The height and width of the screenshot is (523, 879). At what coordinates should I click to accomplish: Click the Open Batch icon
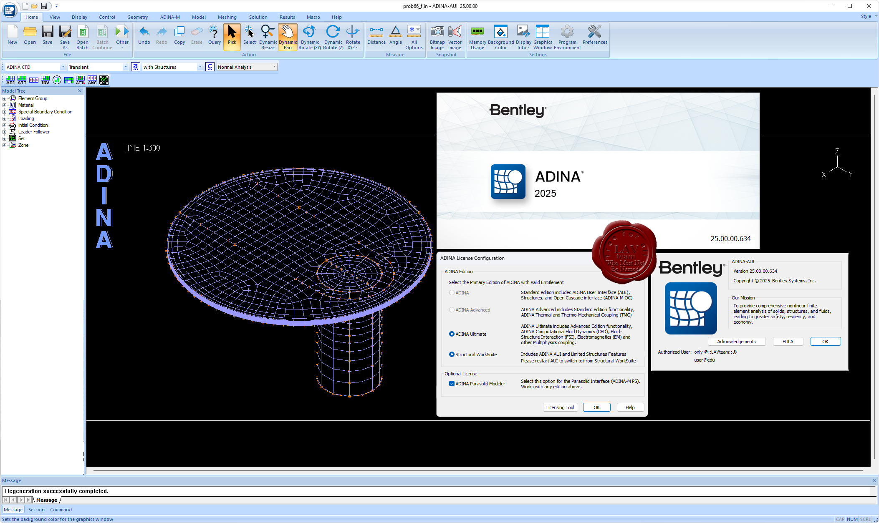82,37
